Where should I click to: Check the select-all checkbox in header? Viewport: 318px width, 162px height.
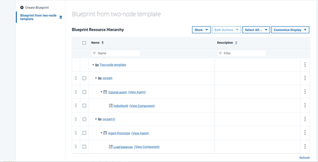click(84, 43)
